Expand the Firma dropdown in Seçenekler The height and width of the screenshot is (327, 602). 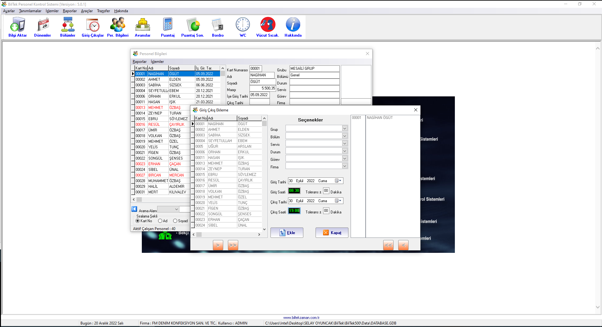pos(345,166)
